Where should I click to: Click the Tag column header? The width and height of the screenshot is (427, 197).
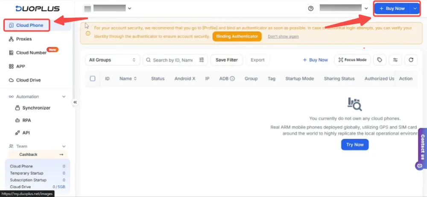pos(272,79)
